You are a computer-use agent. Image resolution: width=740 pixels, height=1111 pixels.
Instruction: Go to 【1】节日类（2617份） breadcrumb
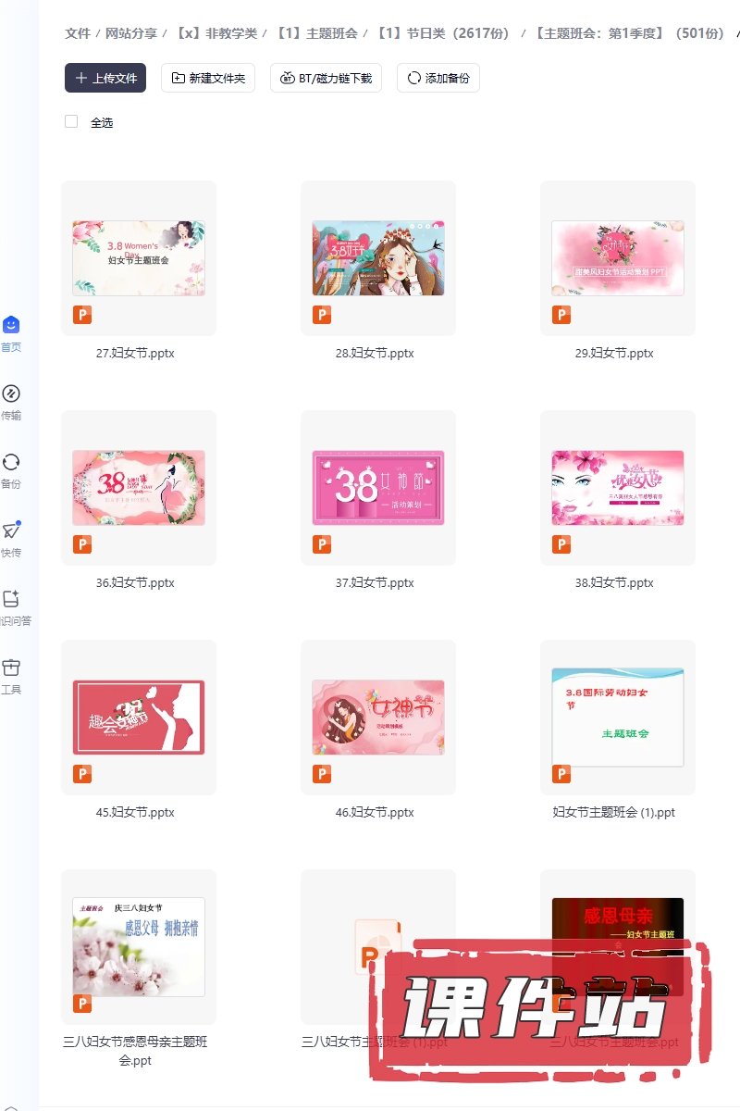(x=443, y=33)
